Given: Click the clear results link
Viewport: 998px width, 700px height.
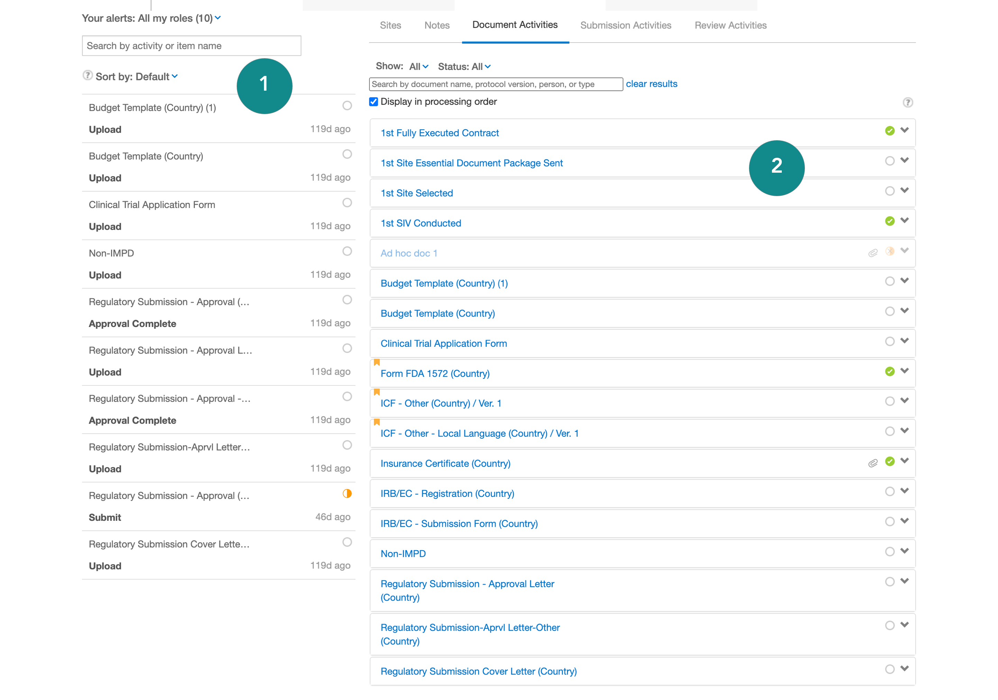Looking at the screenshot, I should pos(651,84).
